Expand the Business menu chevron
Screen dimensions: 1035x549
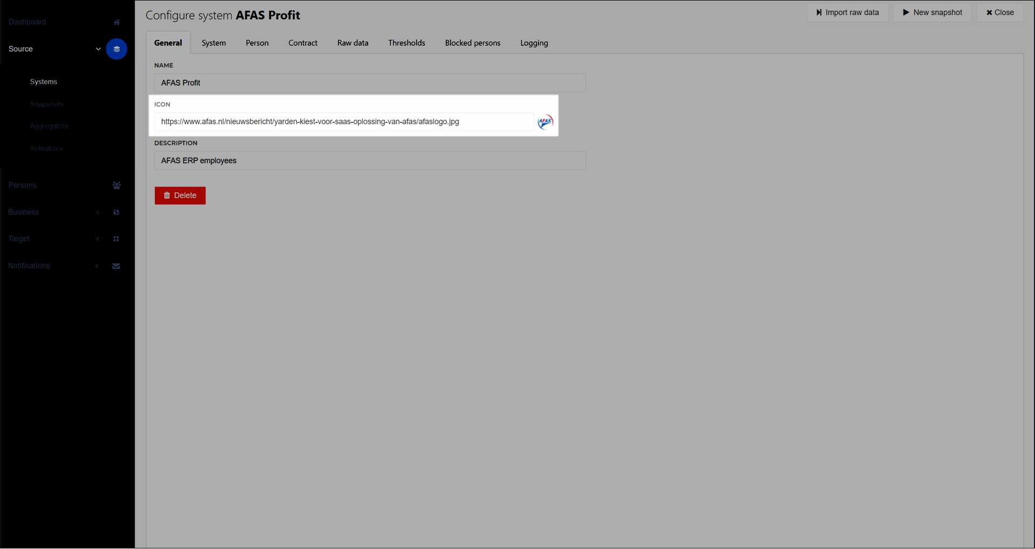[x=98, y=212]
